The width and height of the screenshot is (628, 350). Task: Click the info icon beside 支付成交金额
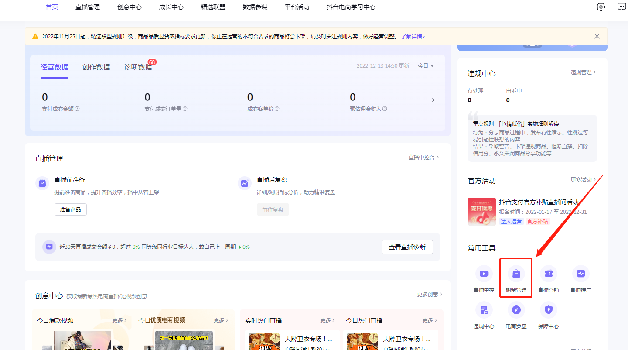pos(77,109)
